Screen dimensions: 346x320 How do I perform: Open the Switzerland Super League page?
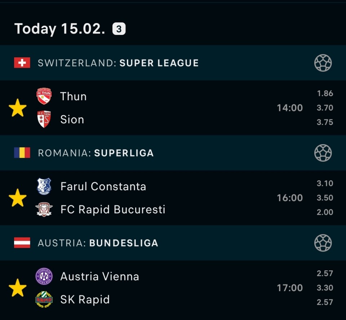[x=118, y=63]
